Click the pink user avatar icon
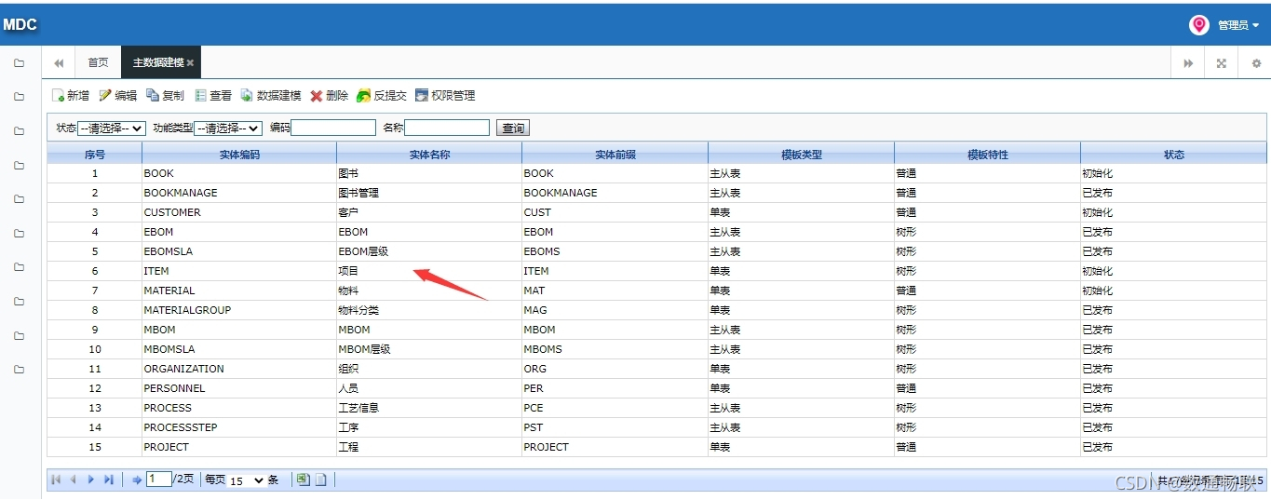 pyautogui.click(x=1199, y=25)
